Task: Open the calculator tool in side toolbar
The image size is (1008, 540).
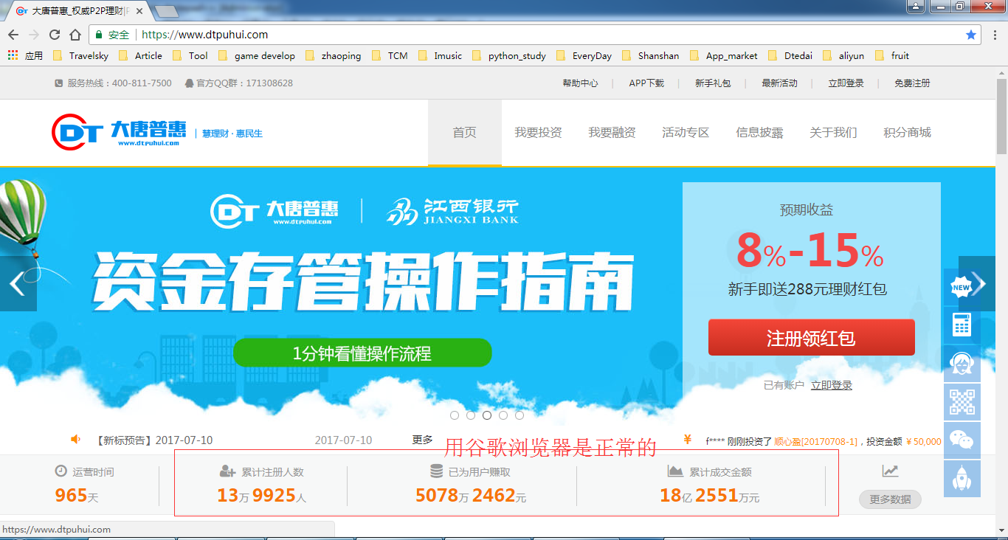Action: [x=962, y=325]
